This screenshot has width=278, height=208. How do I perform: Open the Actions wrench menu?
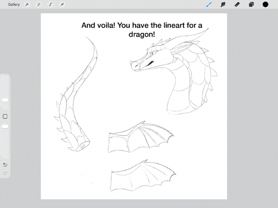coord(27,4)
